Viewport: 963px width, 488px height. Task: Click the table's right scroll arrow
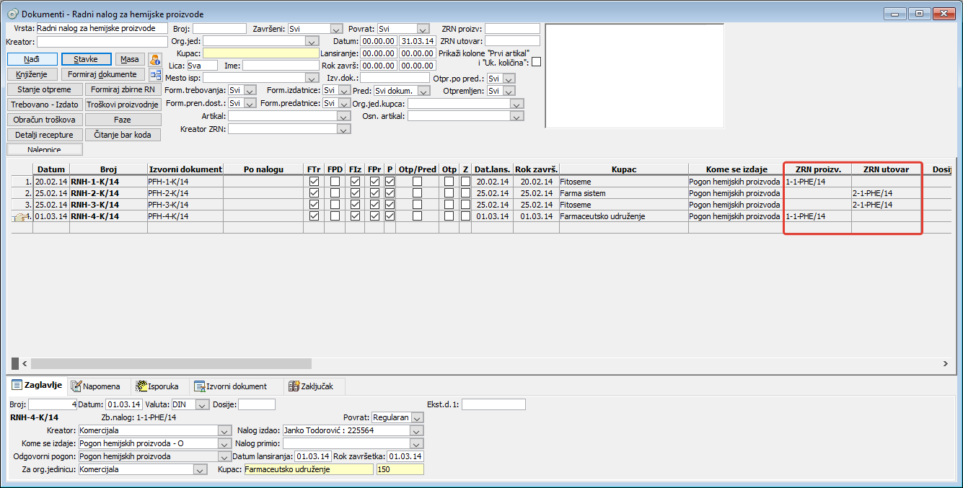tap(945, 364)
